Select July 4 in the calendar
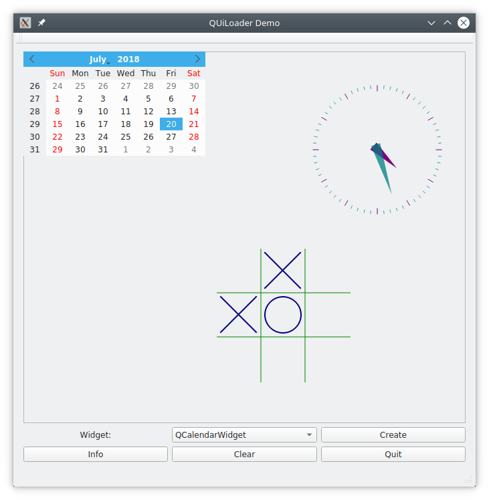The image size is (489, 500). (126, 99)
